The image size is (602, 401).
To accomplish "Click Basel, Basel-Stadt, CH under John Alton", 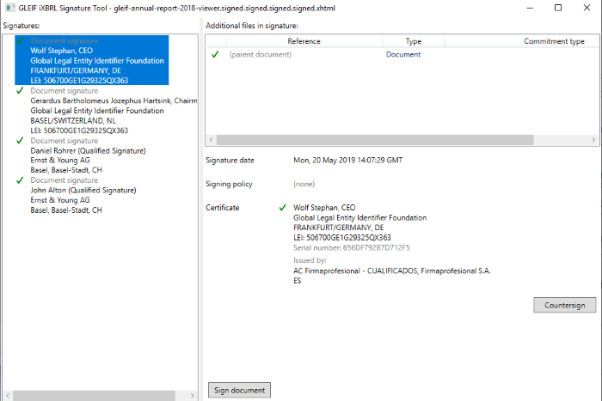I will click(x=66, y=210).
